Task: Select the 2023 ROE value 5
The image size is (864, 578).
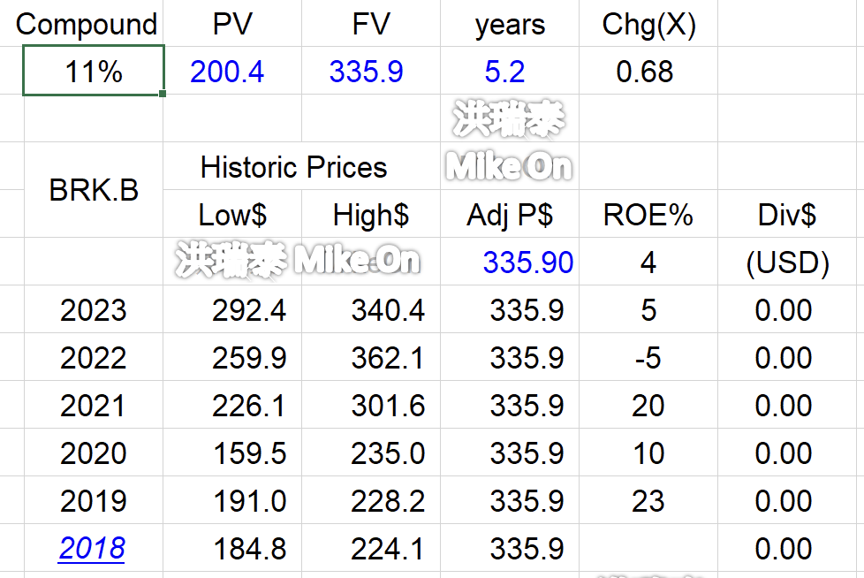Action: tap(648, 310)
